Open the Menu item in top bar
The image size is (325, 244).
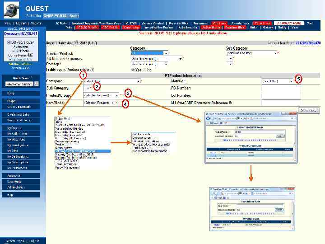coord(8,23)
